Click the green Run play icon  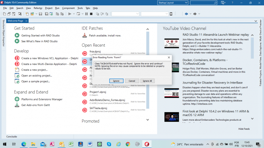(x=70, y=14)
